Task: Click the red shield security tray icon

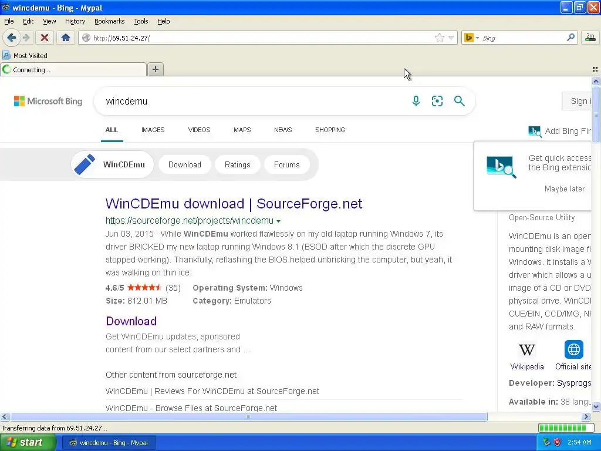Action: click(x=558, y=443)
